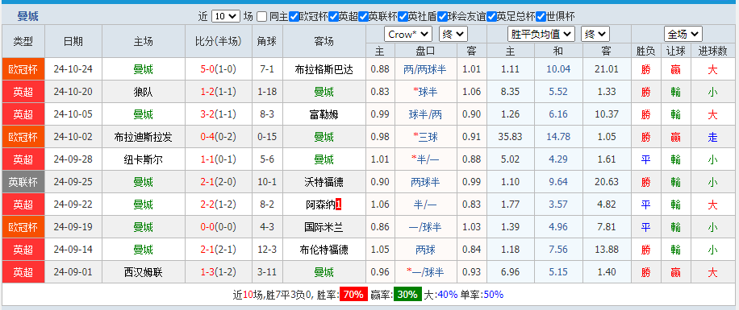Click the 10.04 draw odds value
Screen dimensions: 739x310
pyautogui.click(x=558, y=69)
